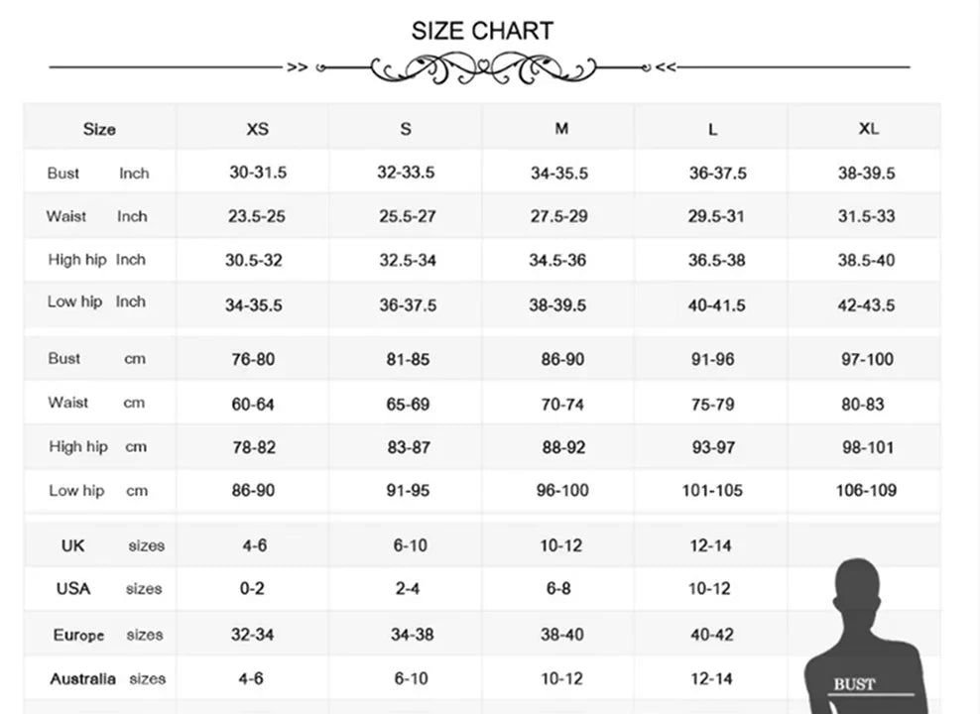Select the L column header

(x=712, y=129)
